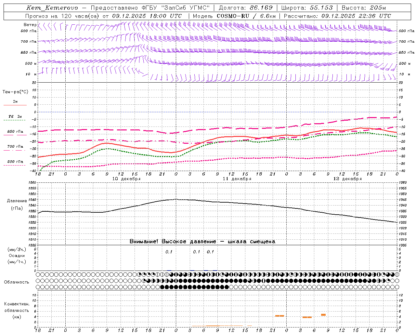This screenshot has width=416, height=333.
Task: Click the Осадки precipitation label
Action: [17, 256]
